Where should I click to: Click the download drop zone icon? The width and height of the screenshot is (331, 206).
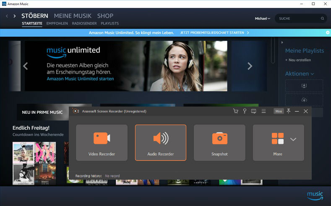pos(304,86)
